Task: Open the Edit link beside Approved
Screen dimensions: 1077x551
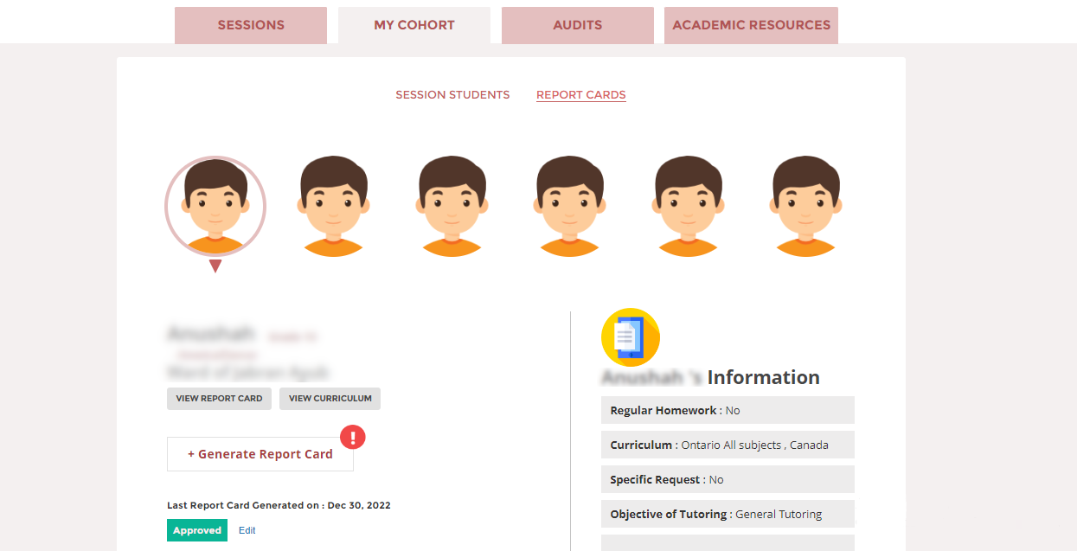Action: coord(247,530)
